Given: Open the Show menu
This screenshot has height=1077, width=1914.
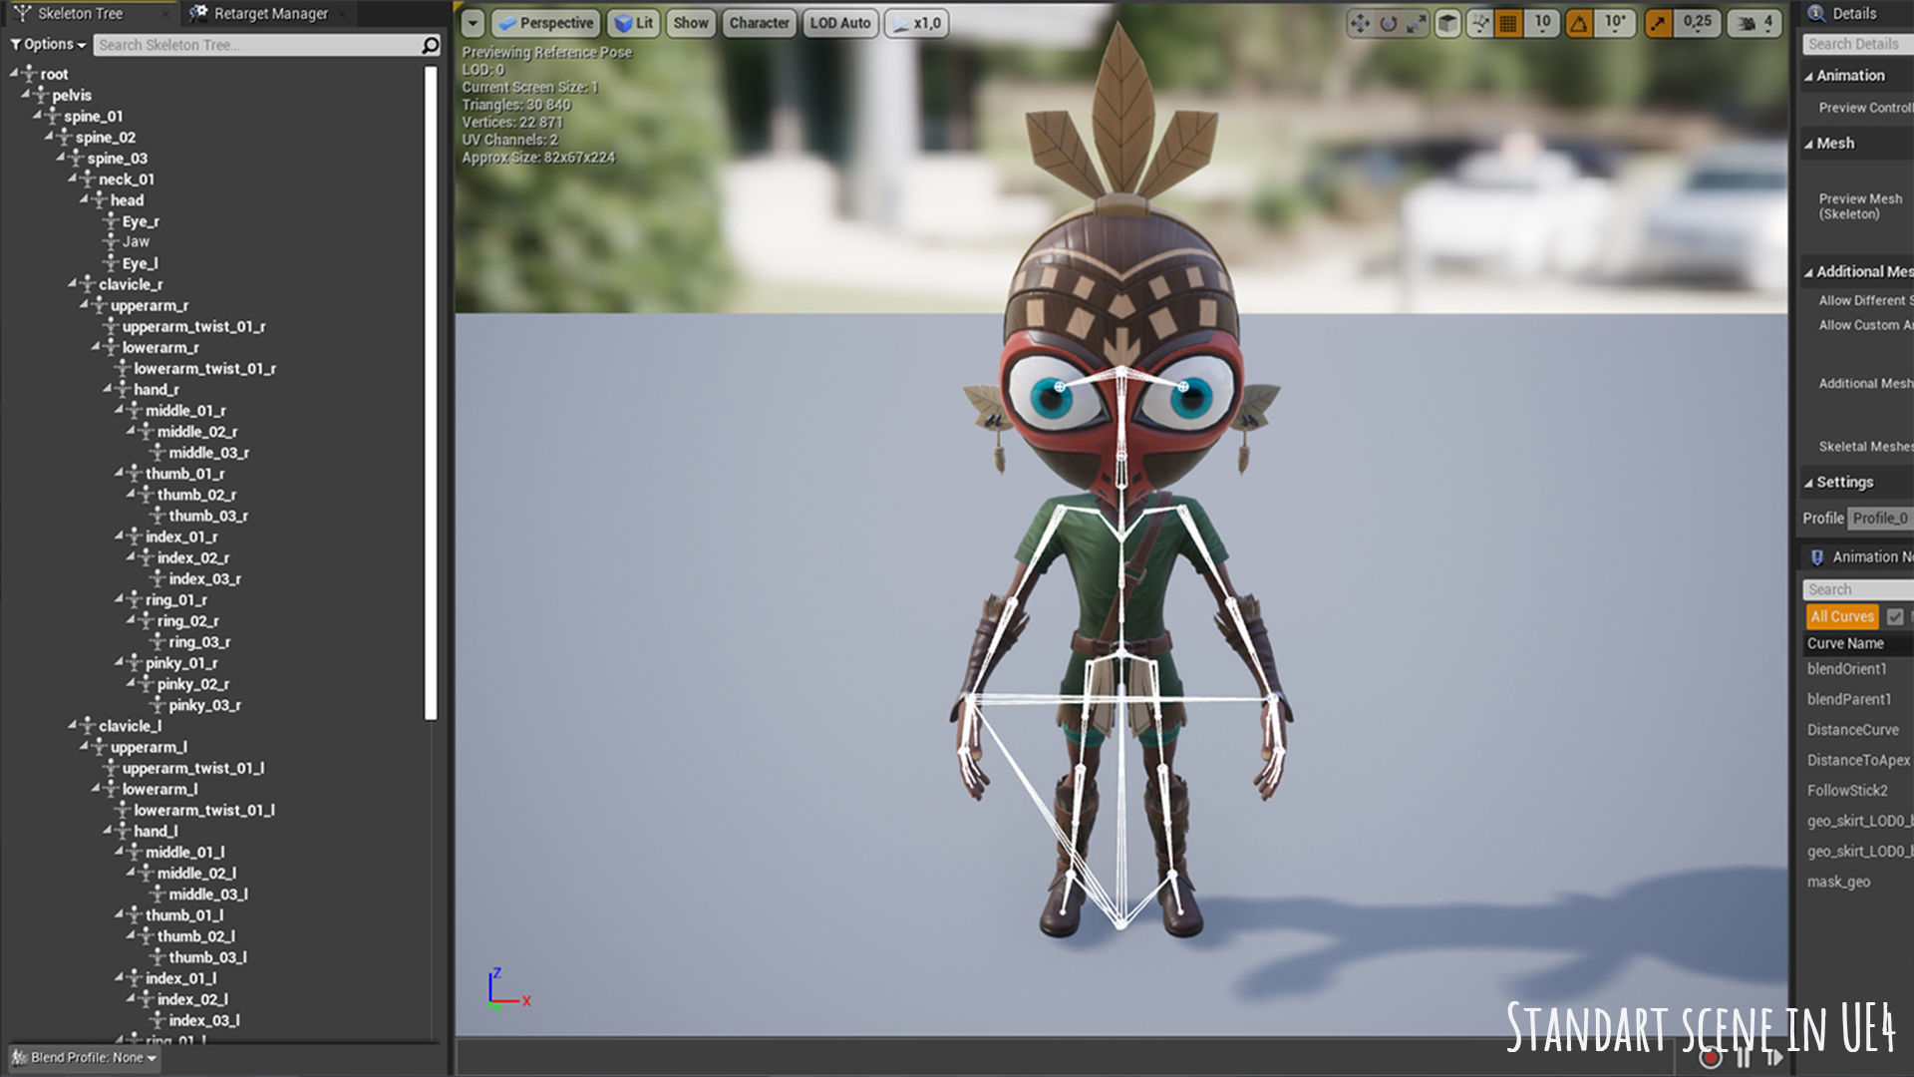Looking at the screenshot, I should pyautogui.click(x=690, y=23).
